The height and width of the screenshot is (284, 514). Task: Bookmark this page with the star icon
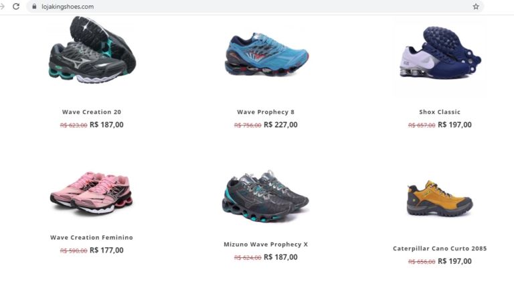coord(476,6)
